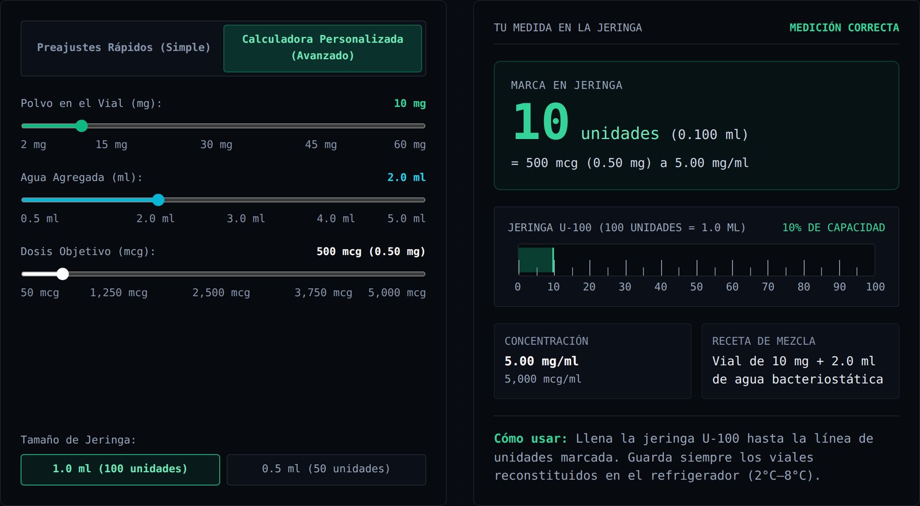Screen dimensions: 920x506
Task: Click the large '10' units number
Action: (x=540, y=122)
